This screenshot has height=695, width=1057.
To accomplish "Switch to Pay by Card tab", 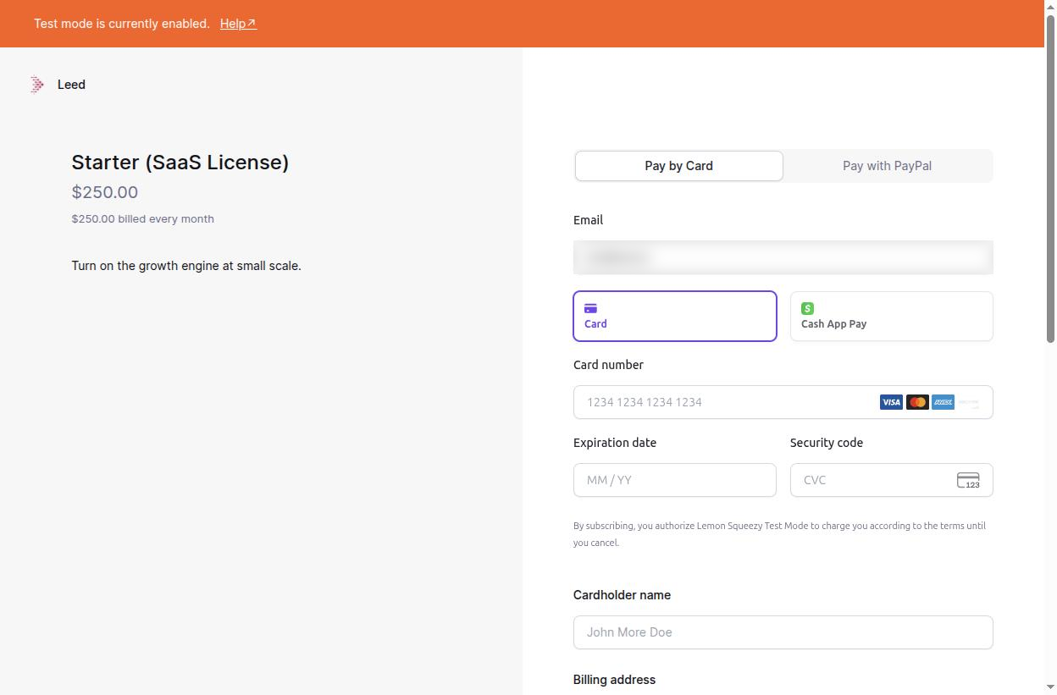I will pyautogui.click(x=678, y=166).
